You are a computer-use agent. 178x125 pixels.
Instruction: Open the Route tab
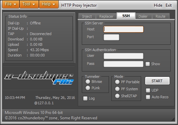pos(161,16)
